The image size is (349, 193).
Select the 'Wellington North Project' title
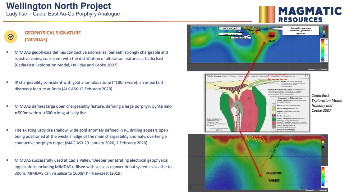(x=58, y=6)
